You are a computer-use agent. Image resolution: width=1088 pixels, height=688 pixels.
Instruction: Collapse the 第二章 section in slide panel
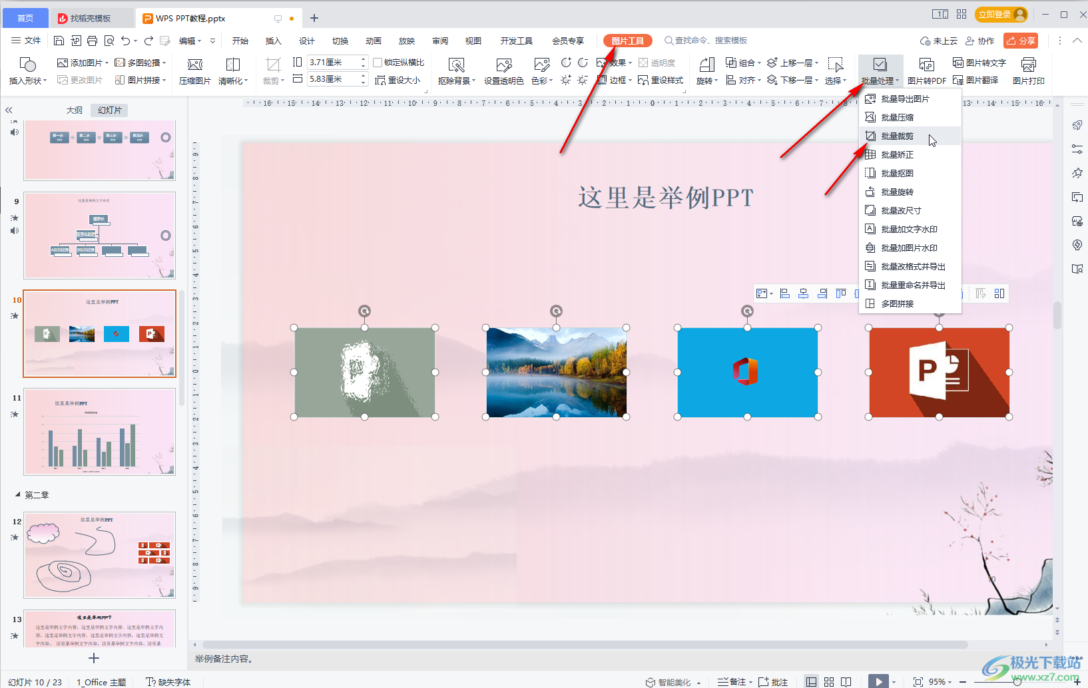click(x=18, y=495)
